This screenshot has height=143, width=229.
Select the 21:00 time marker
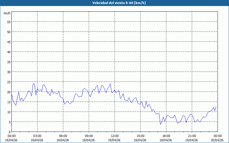point(192,136)
